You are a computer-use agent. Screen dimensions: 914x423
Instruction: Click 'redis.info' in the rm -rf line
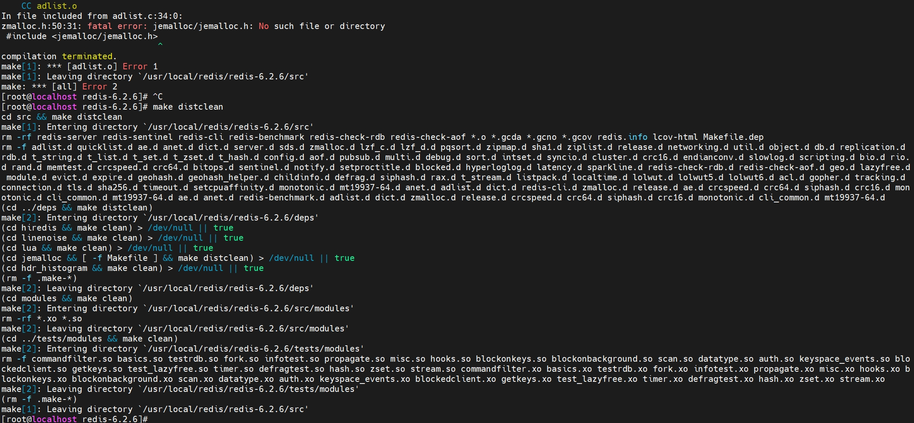(622, 137)
